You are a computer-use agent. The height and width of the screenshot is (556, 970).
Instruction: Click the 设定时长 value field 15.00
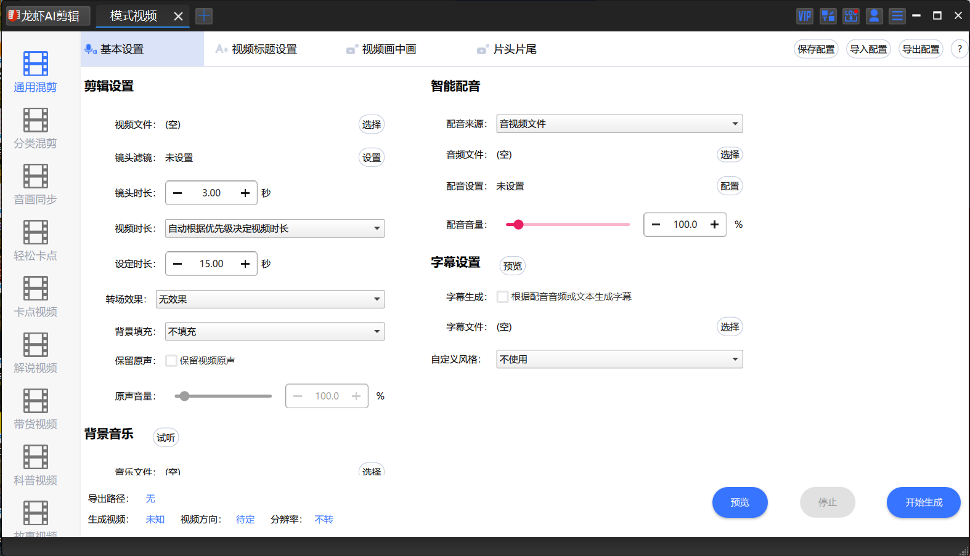pyautogui.click(x=211, y=264)
